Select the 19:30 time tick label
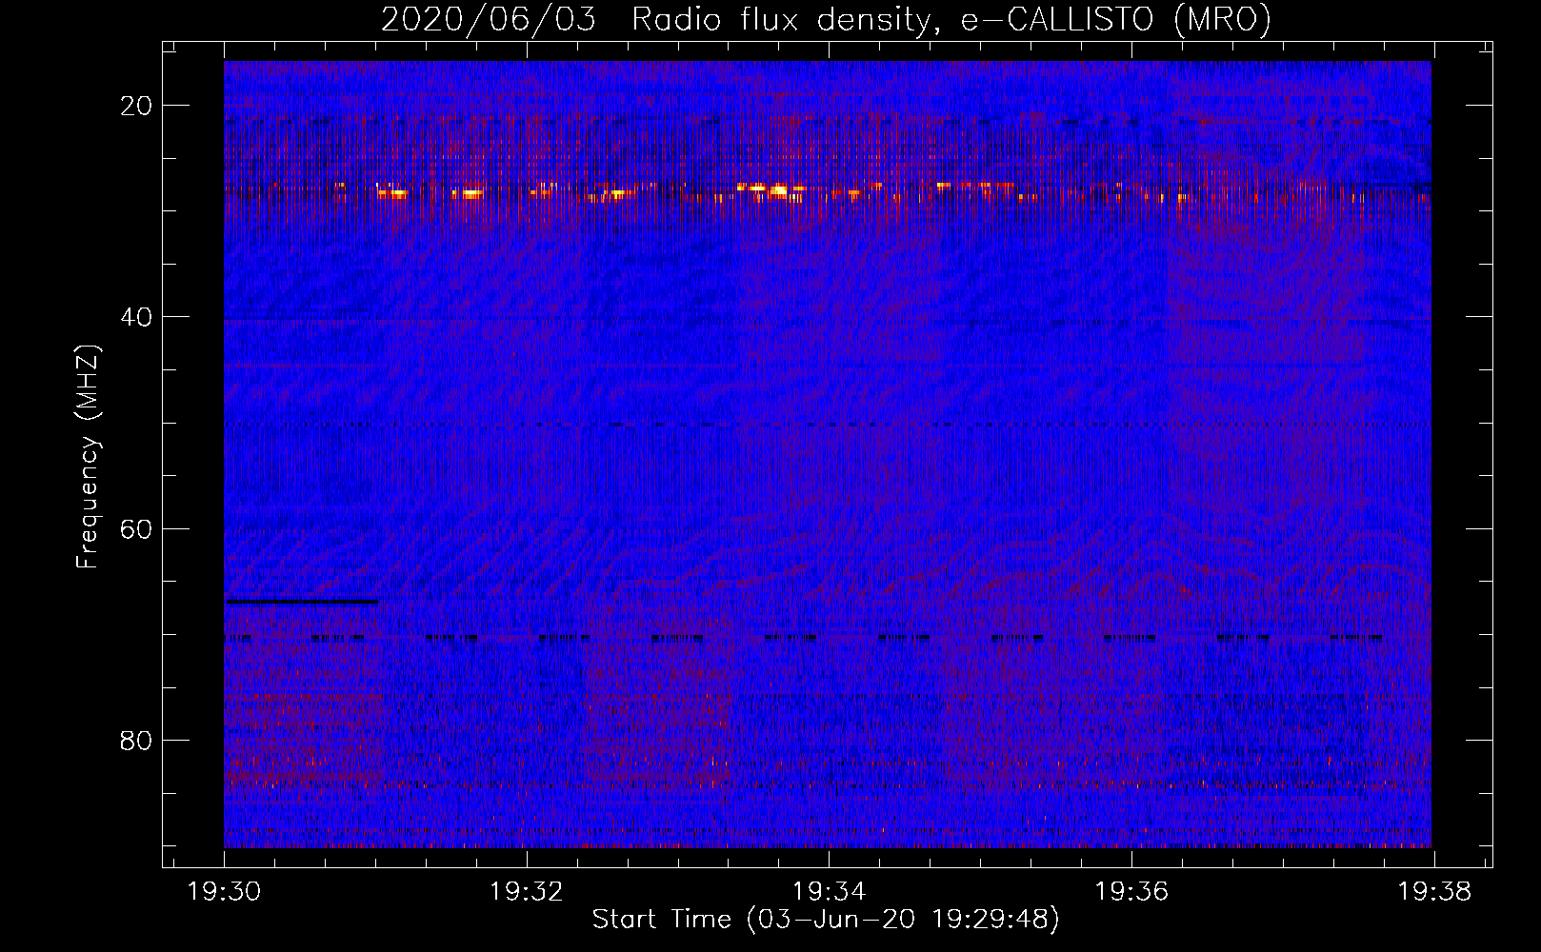This screenshot has height=952, width=1541. tap(224, 892)
